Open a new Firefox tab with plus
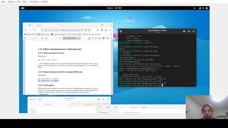Viewport: 228px width, 128px height. point(62,25)
